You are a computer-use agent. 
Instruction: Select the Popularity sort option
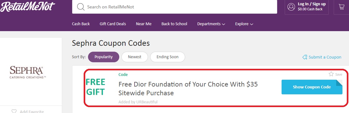[104, 57]
